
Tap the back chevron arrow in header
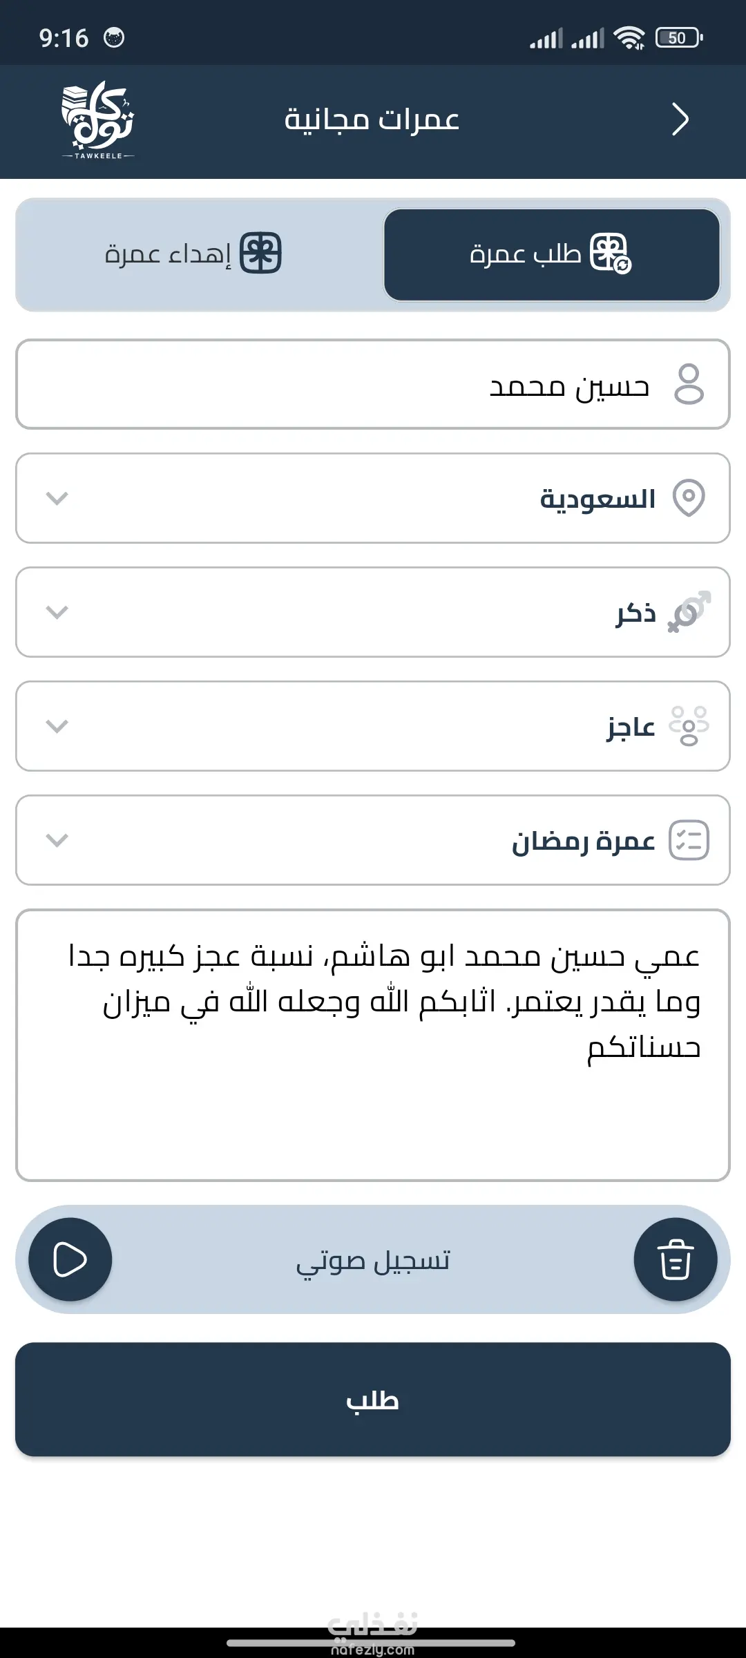(680, 120)
